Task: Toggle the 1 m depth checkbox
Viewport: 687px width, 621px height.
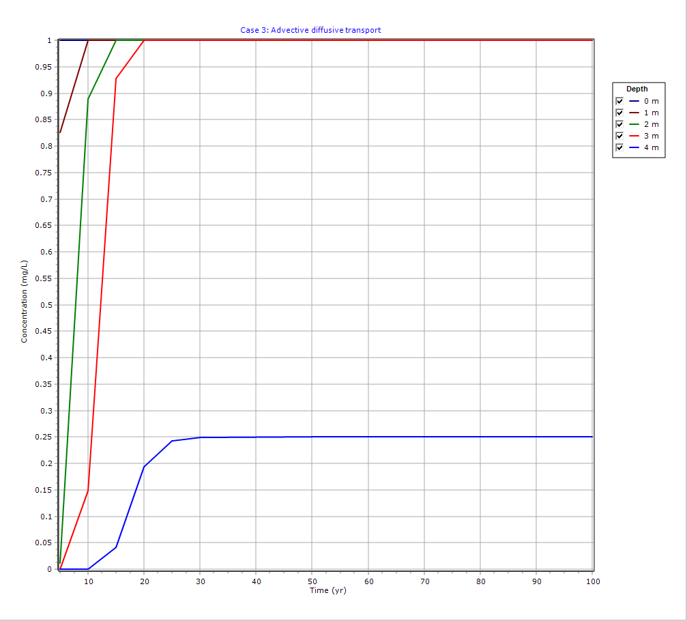Action: 619,113
